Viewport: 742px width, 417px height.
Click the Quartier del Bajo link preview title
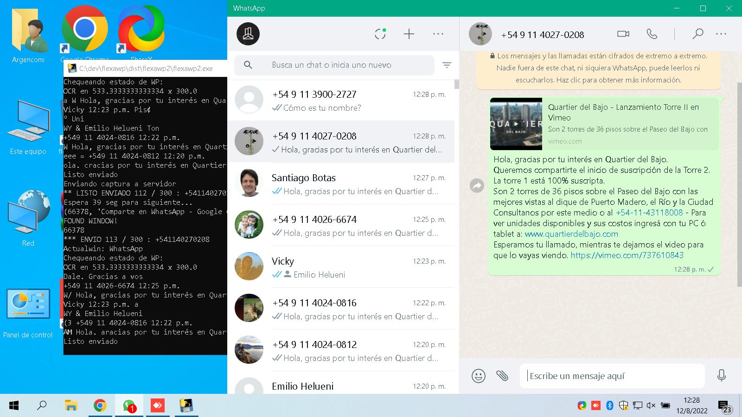tap(623, 112)
